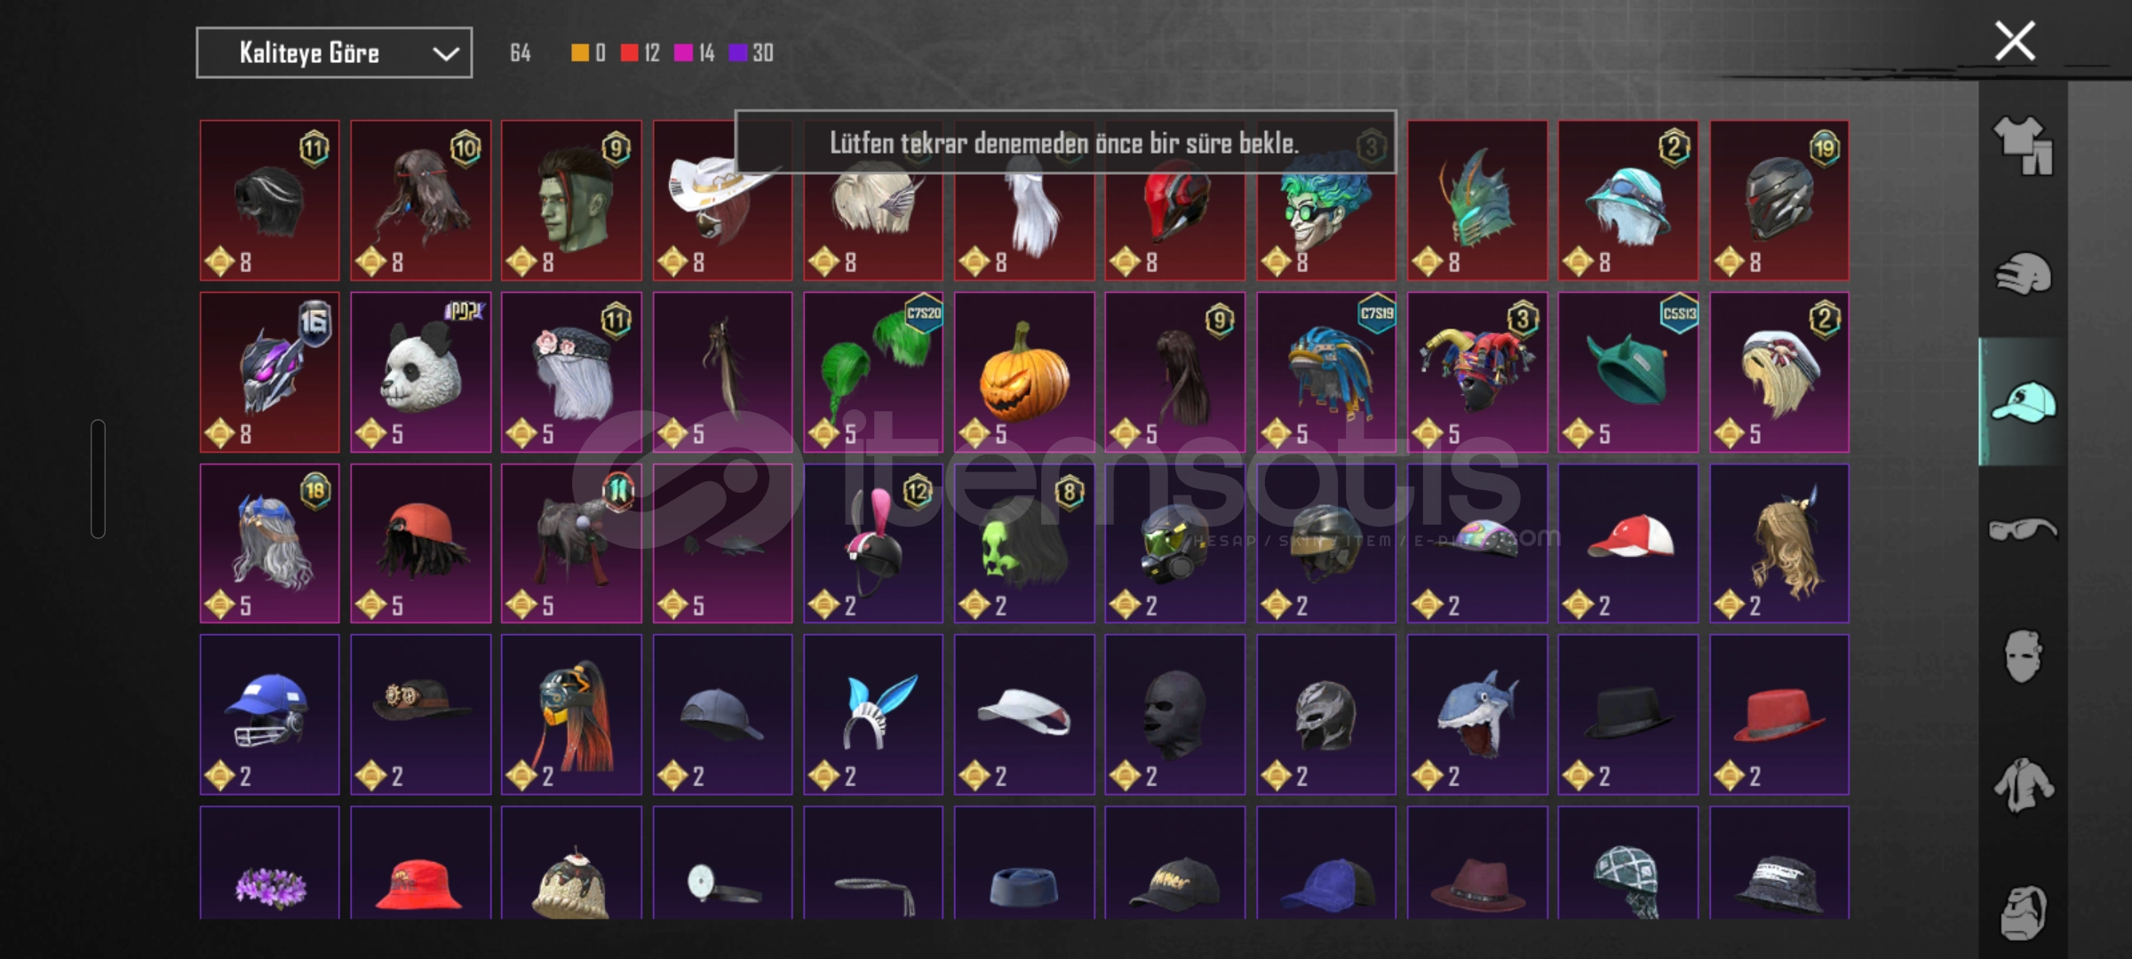Select the helmet category icon in the sidebar

coord(2023,273)
